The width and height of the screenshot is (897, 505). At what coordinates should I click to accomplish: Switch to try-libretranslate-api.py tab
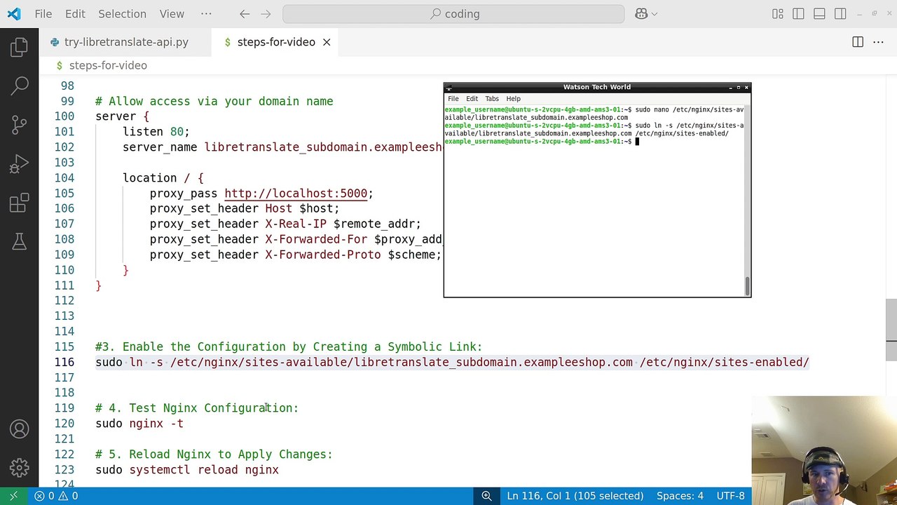coord(126,42)
